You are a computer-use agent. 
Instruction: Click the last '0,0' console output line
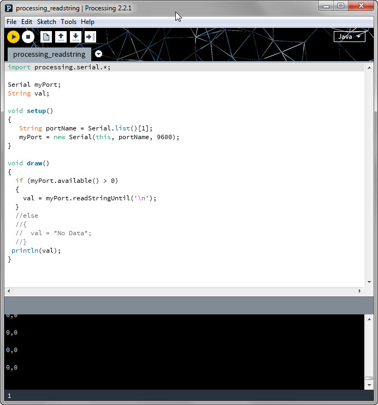[x=12, y=367]
